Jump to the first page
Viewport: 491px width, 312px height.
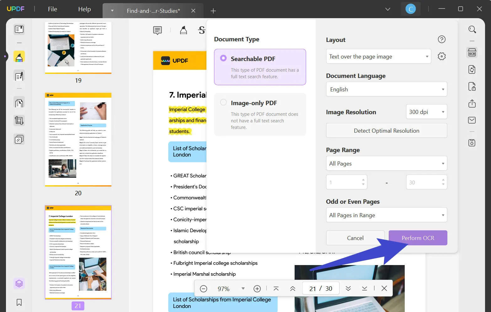pos(276,289)
